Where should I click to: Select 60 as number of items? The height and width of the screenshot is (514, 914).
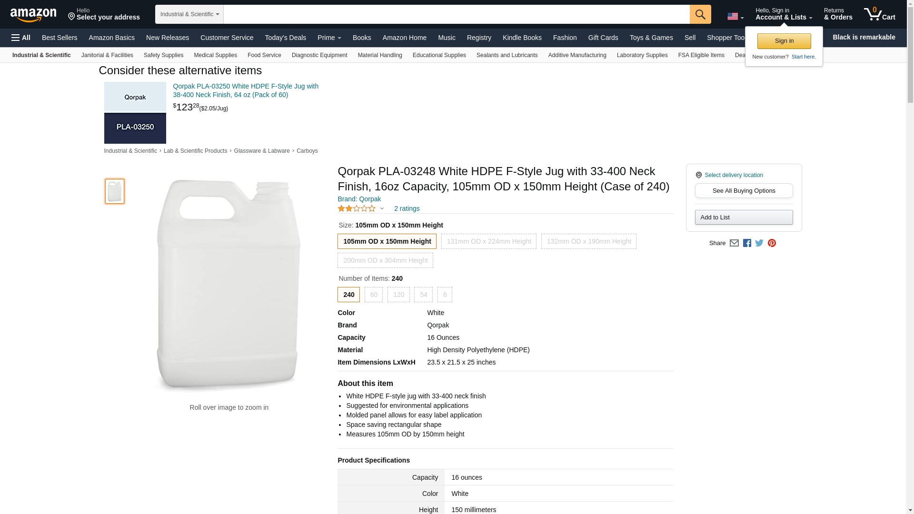374,295
